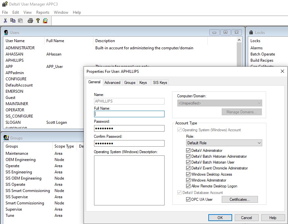The height and width of the screenshot is (224, 288).
Task: Click the Operating System Description text area
Action: click(x=129, y=181)
